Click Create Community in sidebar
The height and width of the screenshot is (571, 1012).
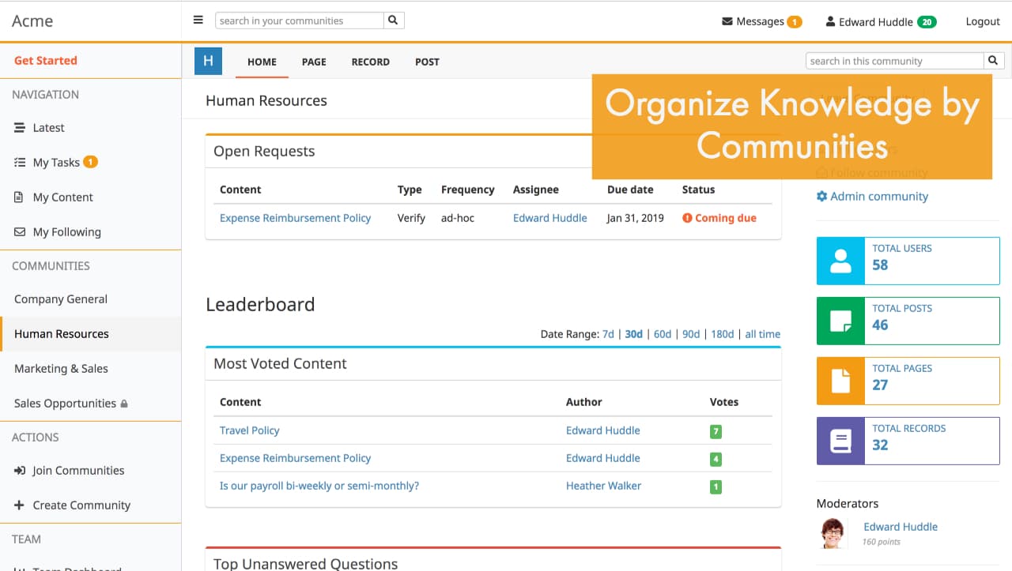81,505
